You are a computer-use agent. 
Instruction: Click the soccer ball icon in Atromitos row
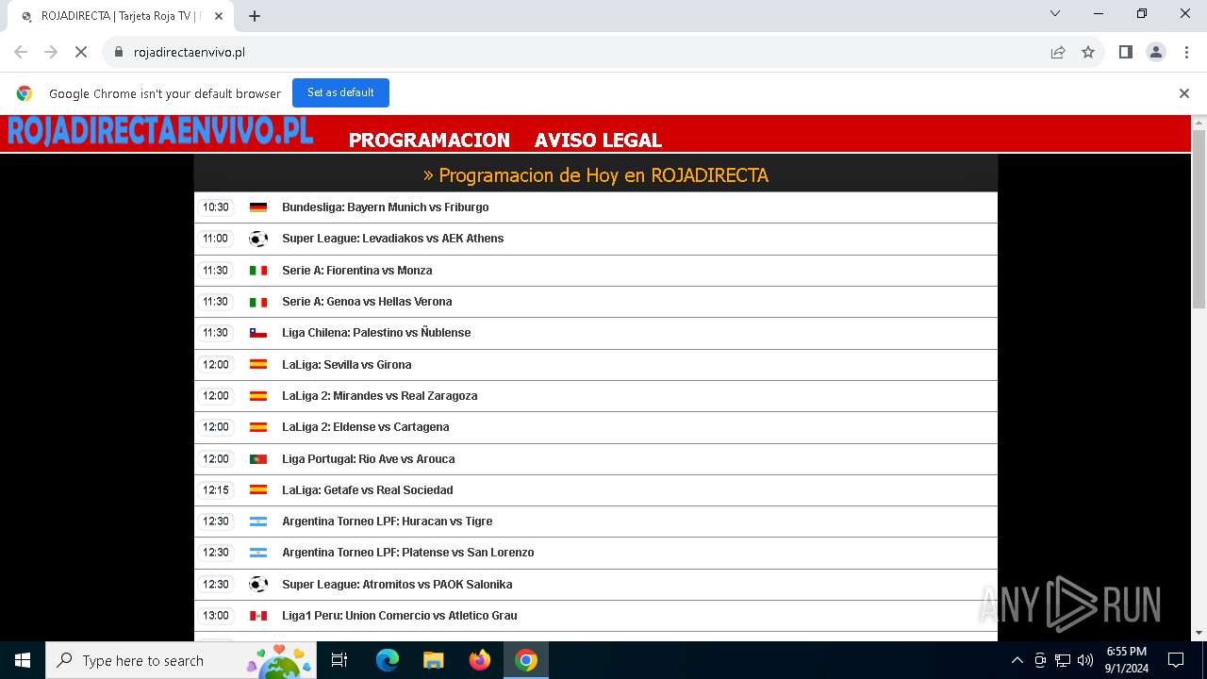[258, 585]
